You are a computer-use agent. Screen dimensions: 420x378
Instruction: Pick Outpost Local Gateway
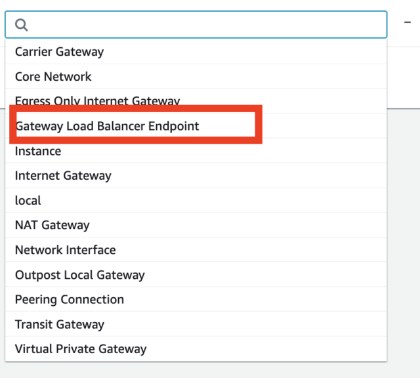pos(196,275)
